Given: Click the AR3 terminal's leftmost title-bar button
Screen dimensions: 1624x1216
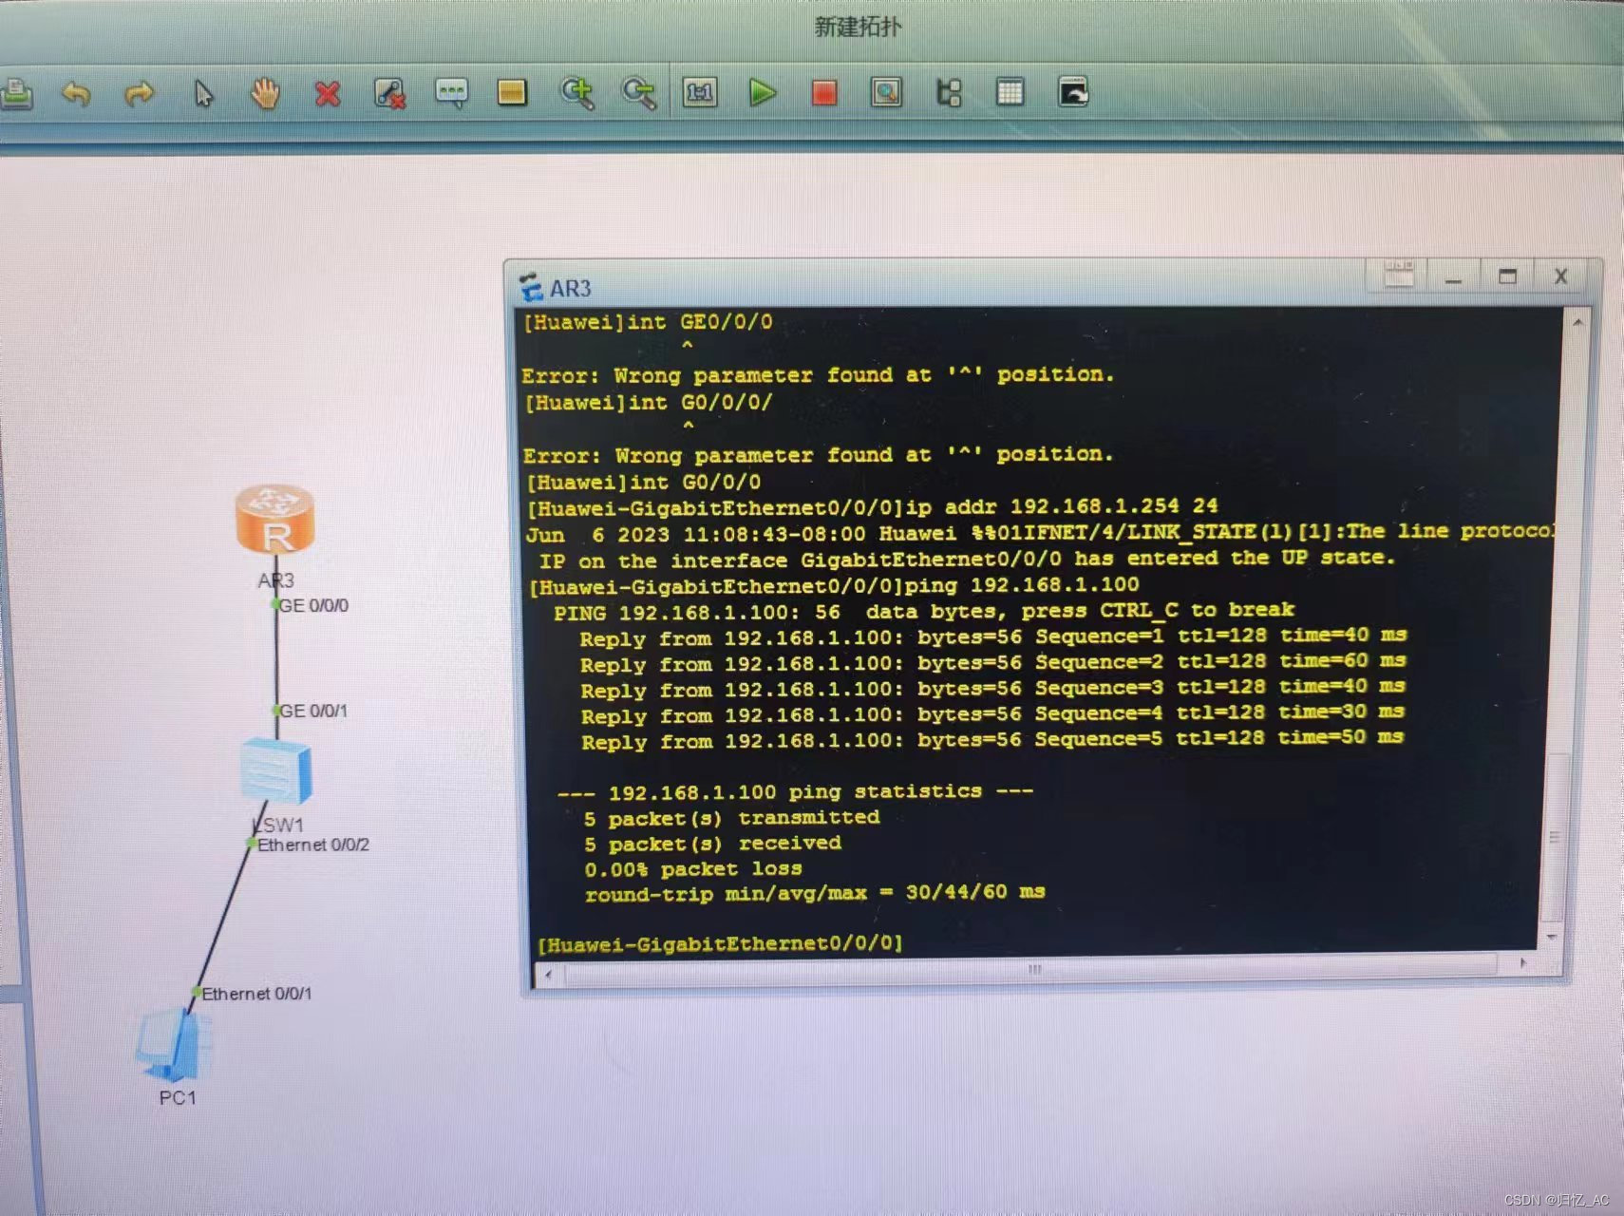Looking at the screenshot, I should click(1399, 275).
